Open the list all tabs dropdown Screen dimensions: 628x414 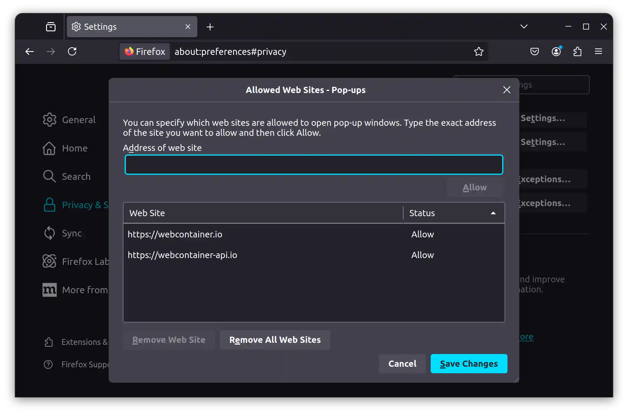pyautogui.click(x=523, y=26)
